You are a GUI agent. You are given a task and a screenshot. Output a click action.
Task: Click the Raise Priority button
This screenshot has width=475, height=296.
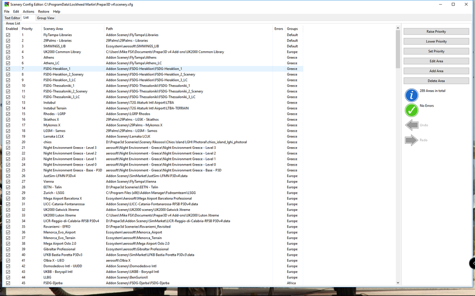(x=436, y=31)
